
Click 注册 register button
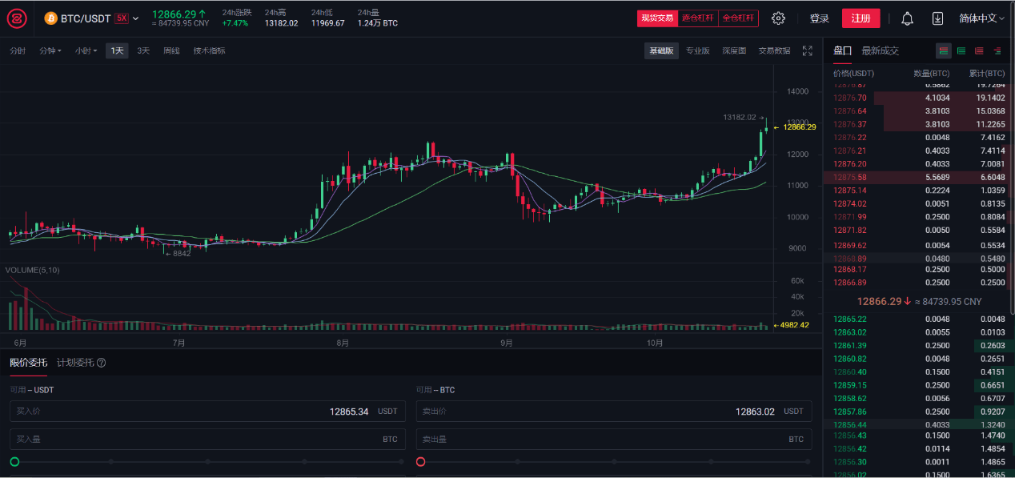[861, 18]
